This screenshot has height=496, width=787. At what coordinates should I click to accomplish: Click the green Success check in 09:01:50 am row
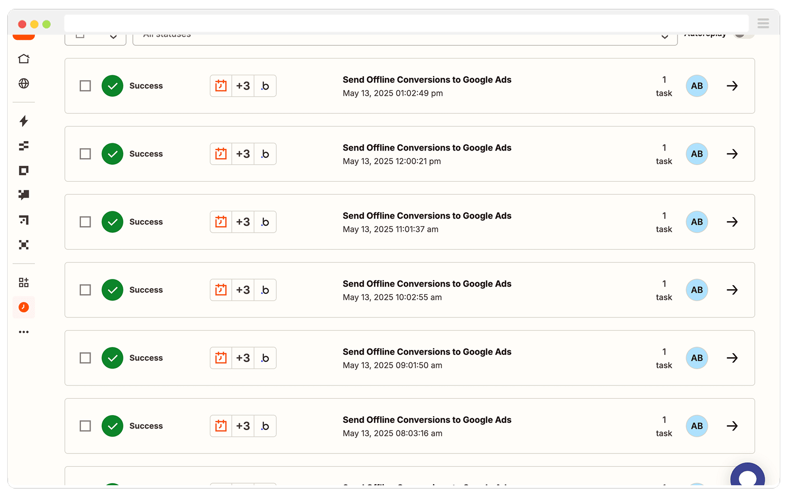113,358
